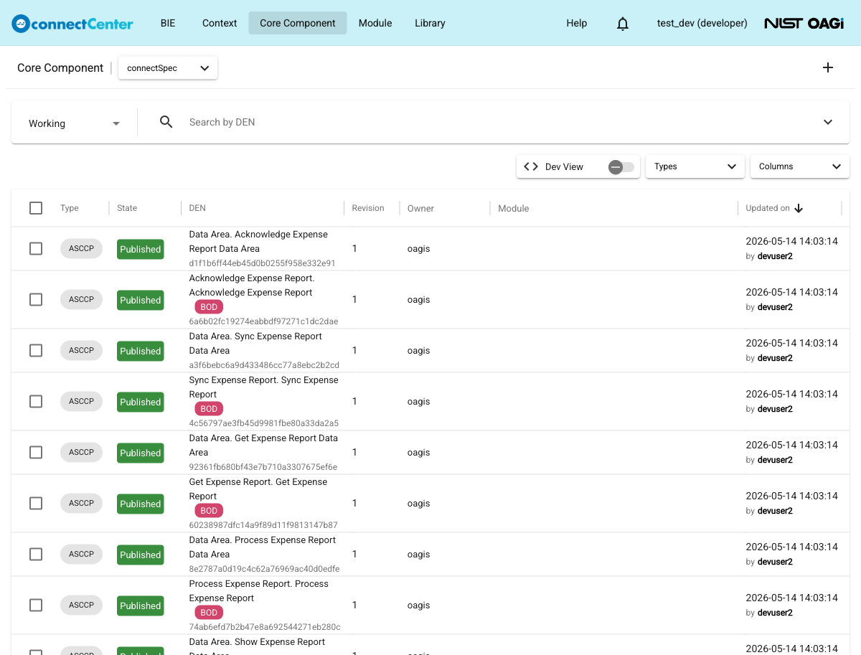
Task: Click Published badge in Sync Expense Report Data Area row
Action: 140,351
